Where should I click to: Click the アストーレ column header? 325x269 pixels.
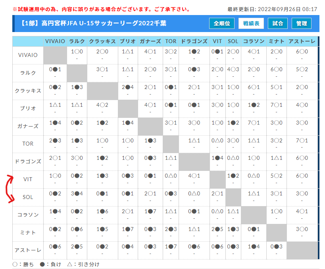302,41
